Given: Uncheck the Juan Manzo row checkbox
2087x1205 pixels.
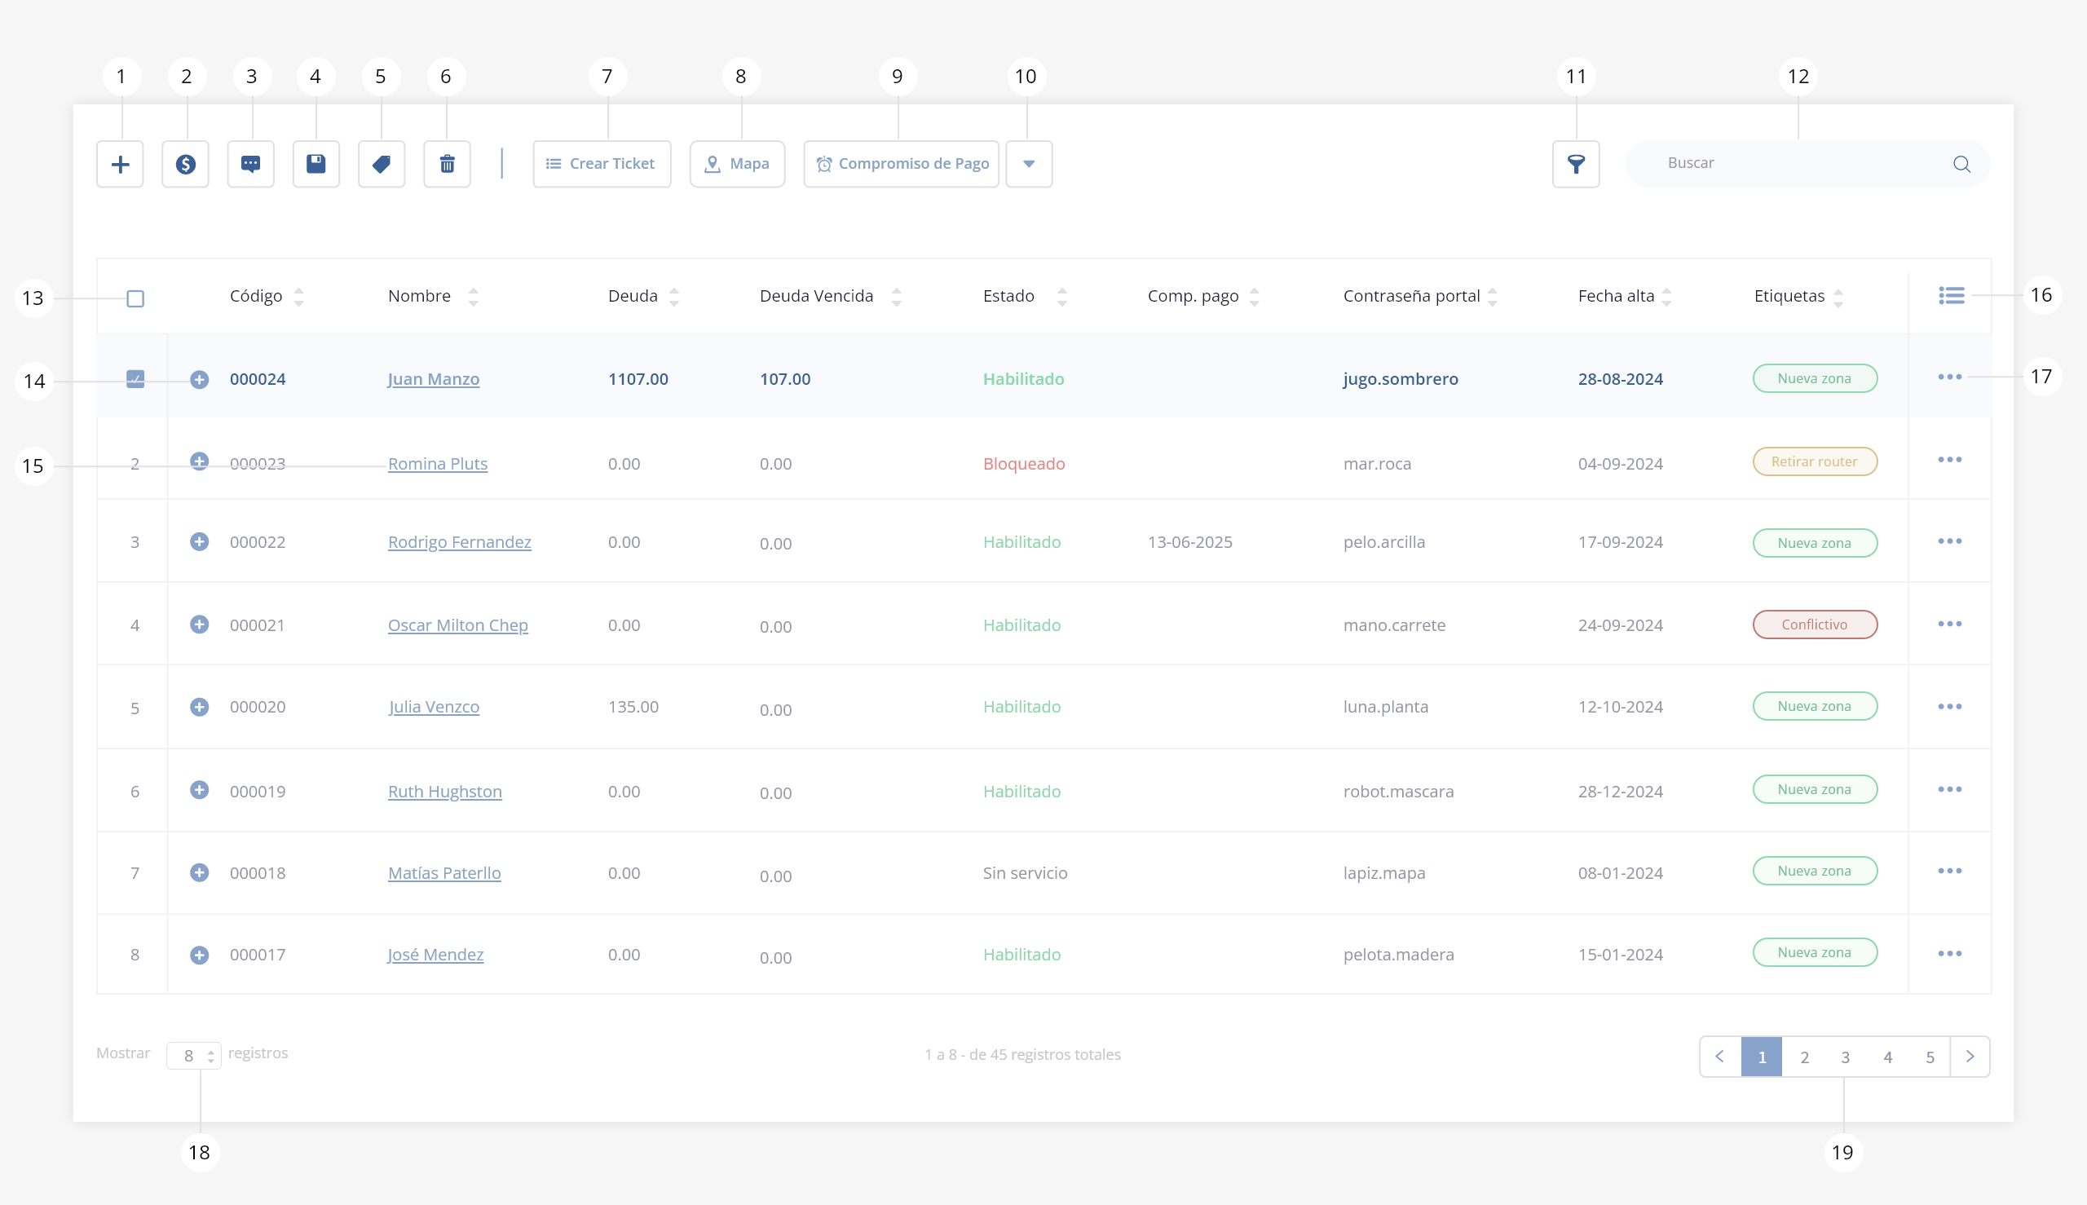Looking at the screenshot, I should pos(135,379).
